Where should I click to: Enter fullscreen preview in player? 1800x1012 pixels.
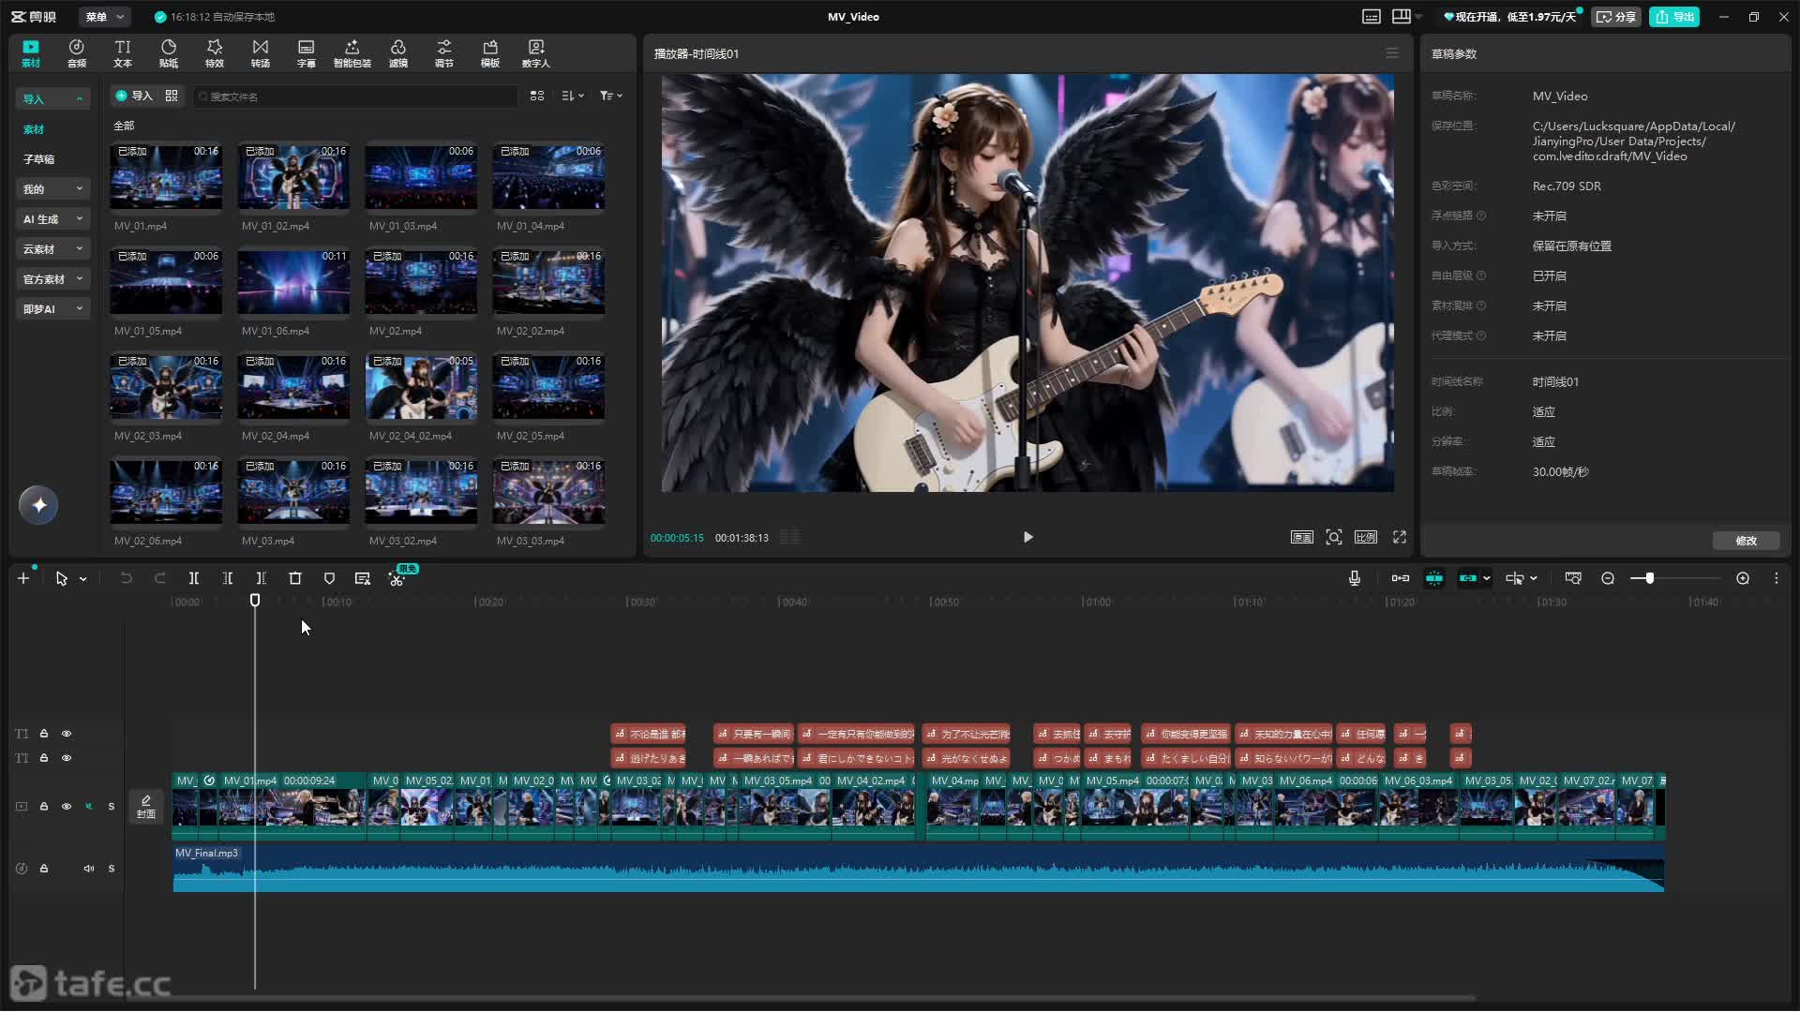[x=1400, y=537]
